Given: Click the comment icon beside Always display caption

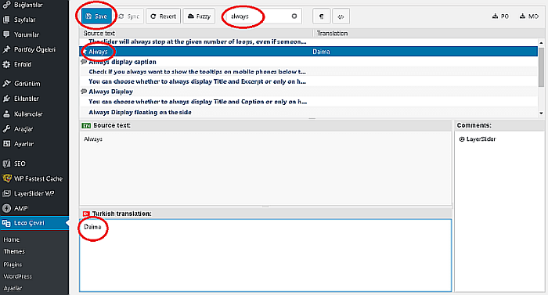Looking at the screenshot, I should (84, 62).
